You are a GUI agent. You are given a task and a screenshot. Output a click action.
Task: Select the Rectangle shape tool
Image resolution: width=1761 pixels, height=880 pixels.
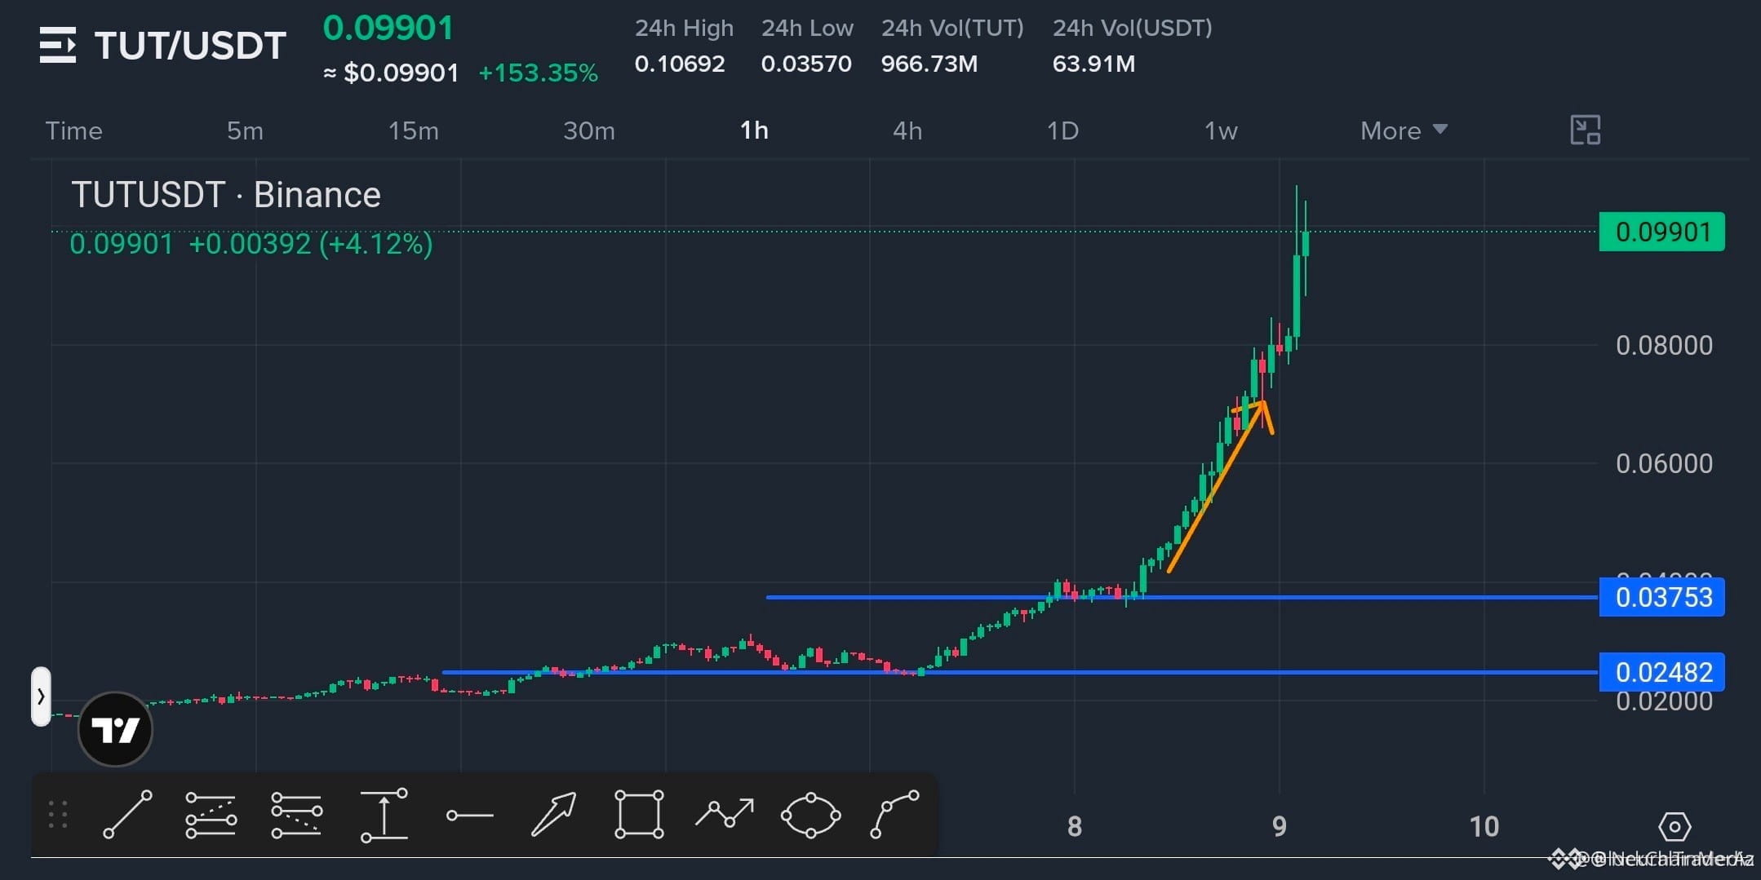[x=639, y=814]
